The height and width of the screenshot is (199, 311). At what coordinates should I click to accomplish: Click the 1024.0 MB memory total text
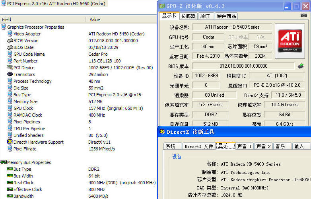[x=232, y=195]
